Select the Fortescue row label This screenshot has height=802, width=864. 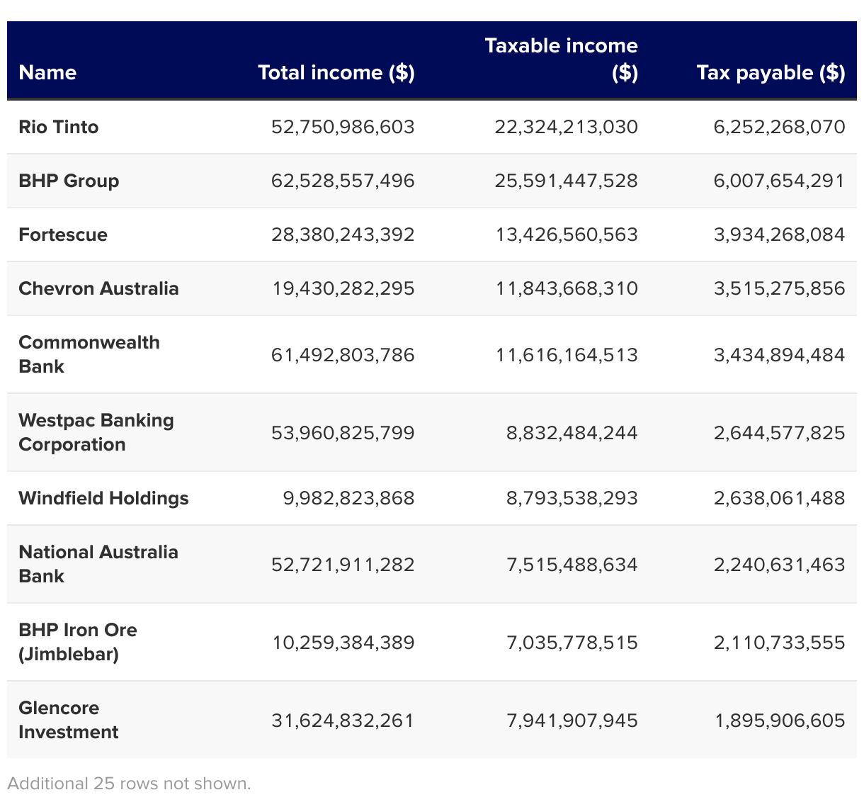(x=63, y=235)
